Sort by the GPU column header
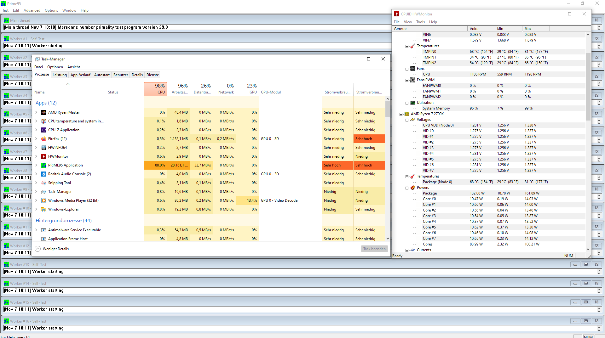Screen dimensions: 605x338 tap(247, 89)
